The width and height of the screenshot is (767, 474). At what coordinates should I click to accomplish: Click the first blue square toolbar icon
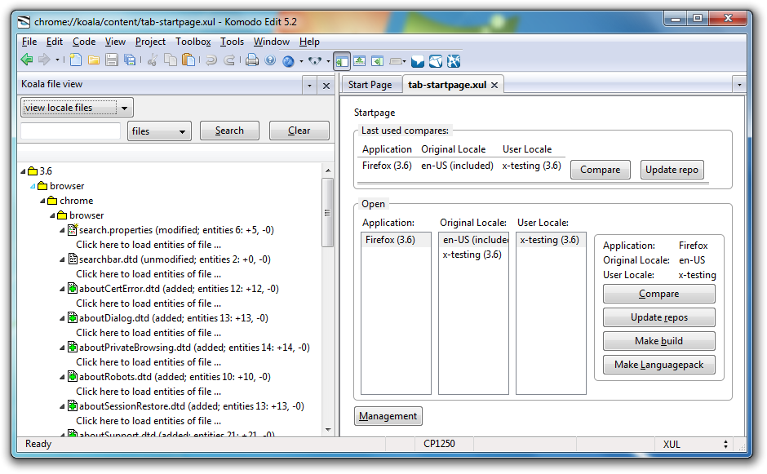point(417,61)
